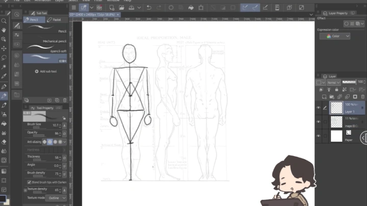Open the layer blending mode Normal dropdown

point(333,82)
